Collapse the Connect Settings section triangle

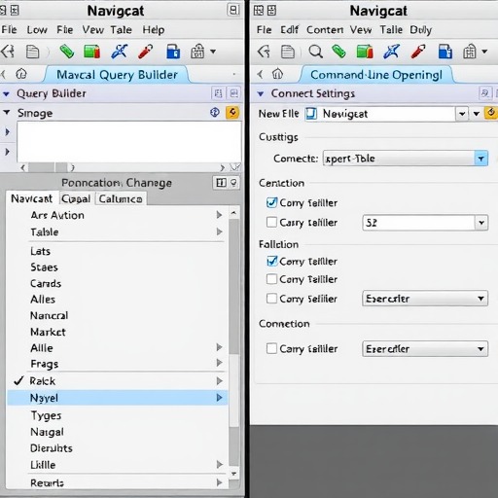pos(261,94)
